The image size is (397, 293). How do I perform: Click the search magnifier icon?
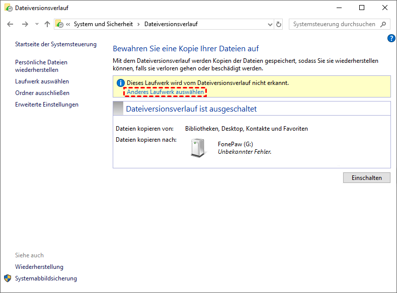383,24
